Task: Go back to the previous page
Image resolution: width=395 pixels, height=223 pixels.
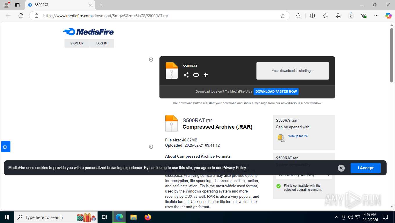Action: [x=8, y=16]
